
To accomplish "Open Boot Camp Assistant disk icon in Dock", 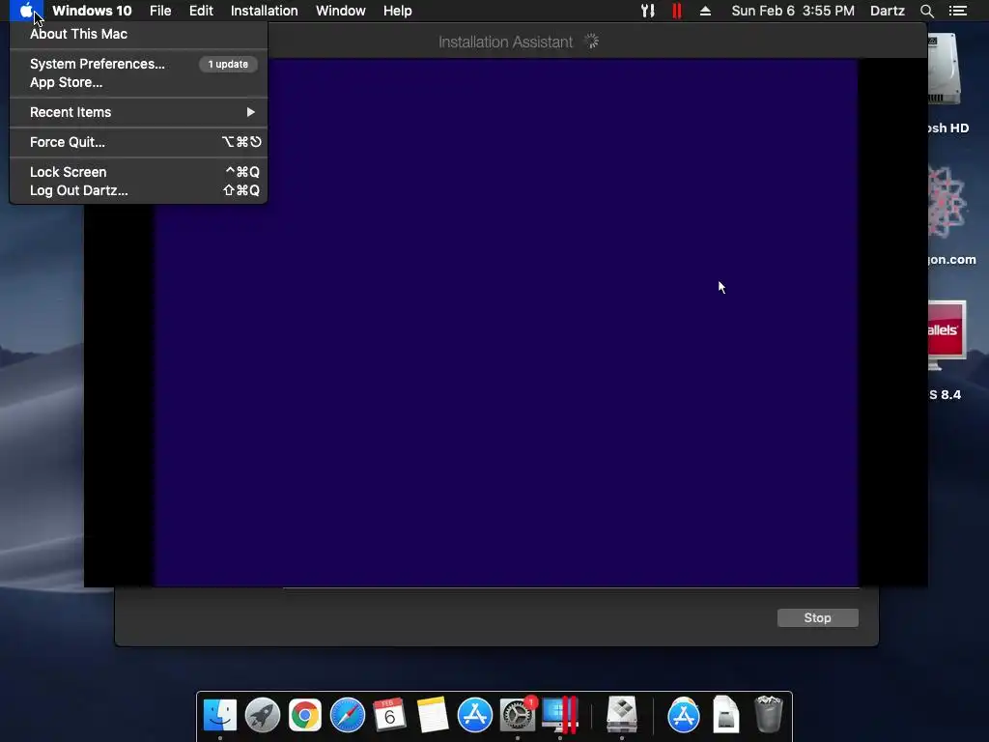I will (x=622, y=715).
